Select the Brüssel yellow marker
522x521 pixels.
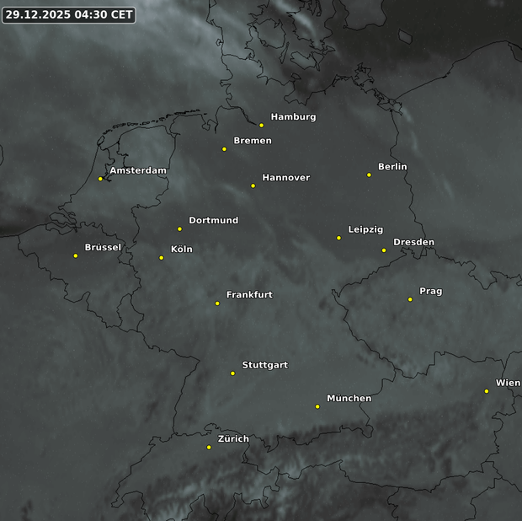tap(76, 256)
